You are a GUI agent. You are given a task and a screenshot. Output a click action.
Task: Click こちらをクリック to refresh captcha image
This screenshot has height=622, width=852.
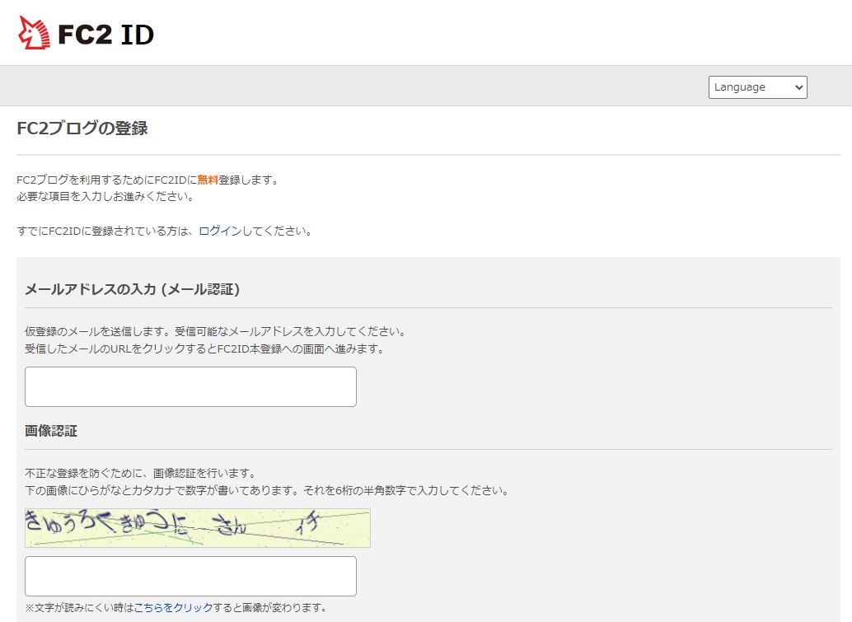pyautogui.click(x=173, y=607)
